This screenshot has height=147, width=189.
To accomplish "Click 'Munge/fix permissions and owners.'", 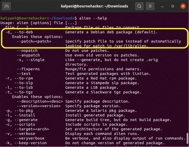I will [x=103, y=69].
